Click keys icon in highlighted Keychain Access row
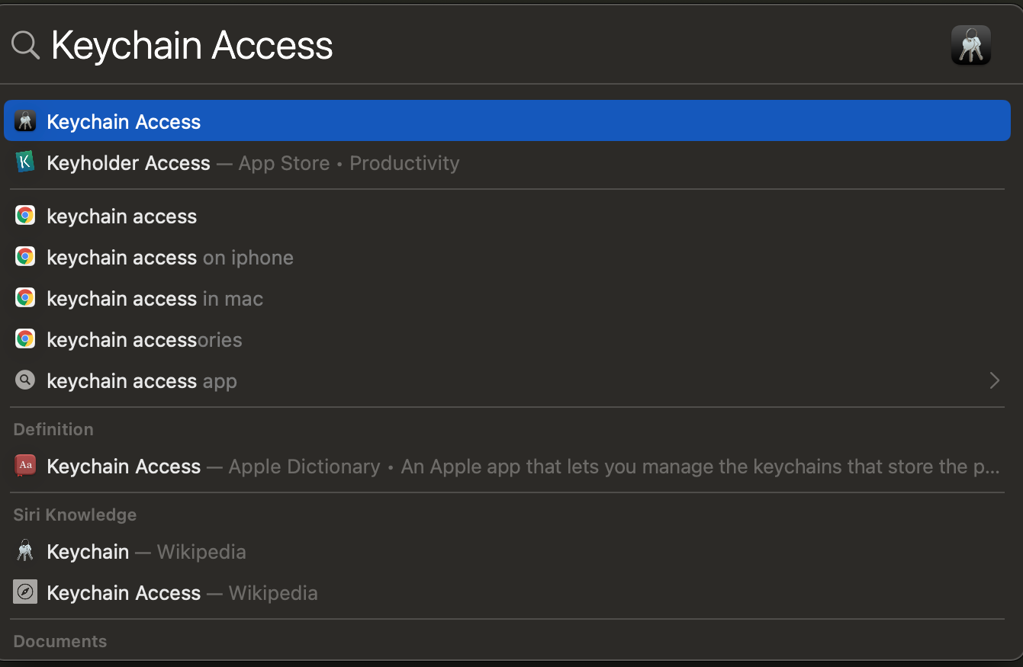This screenshot has height=667, width=1023. 25,121
